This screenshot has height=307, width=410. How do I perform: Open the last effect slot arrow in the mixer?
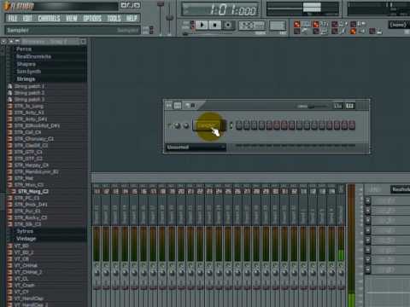[367, 269]
